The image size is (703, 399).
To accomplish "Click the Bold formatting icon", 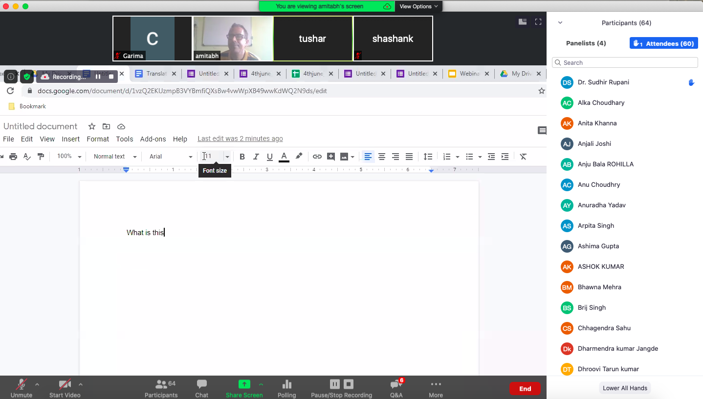I will click(x=242, y=157).
